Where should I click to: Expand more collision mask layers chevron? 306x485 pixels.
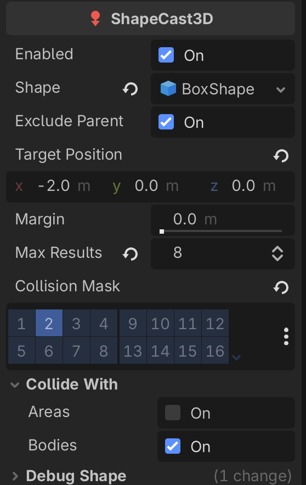236,358
